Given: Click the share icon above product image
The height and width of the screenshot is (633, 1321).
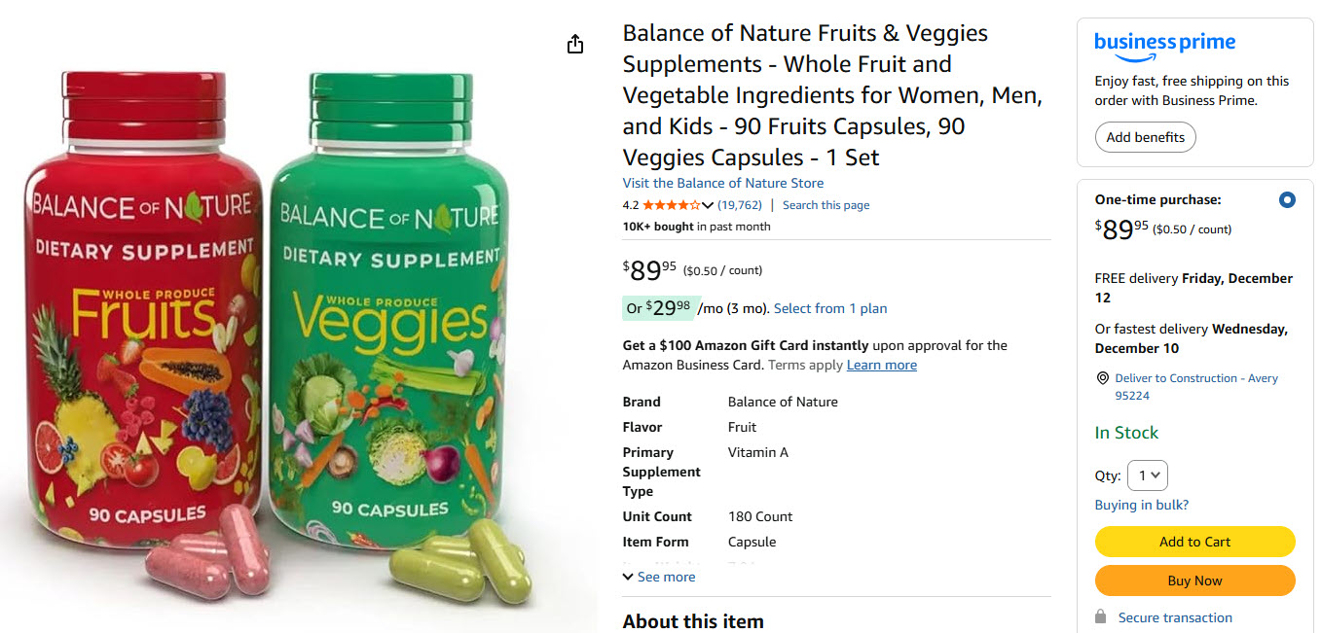Looking at the screenshot, I should pyautogui.click(x=575, y=44).
